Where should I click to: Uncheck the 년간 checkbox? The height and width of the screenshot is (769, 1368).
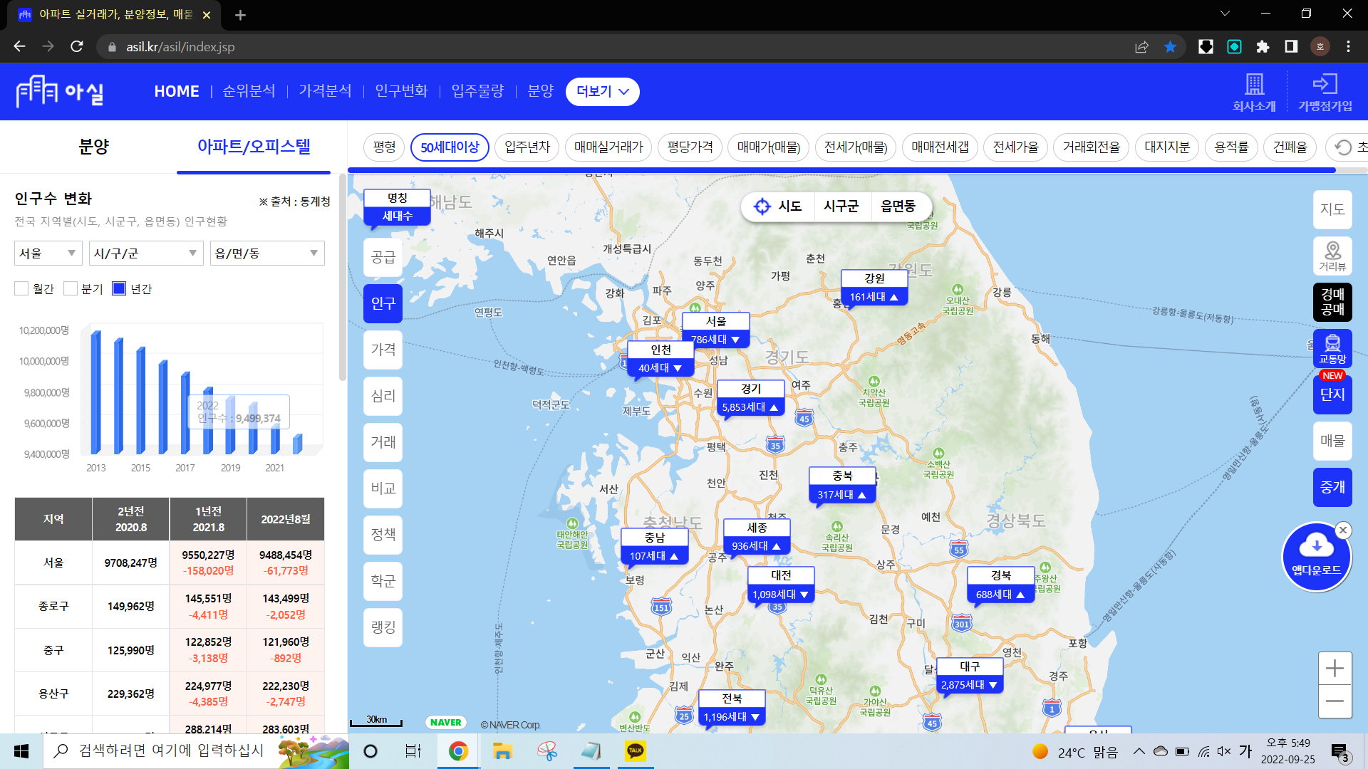point(119,288)
